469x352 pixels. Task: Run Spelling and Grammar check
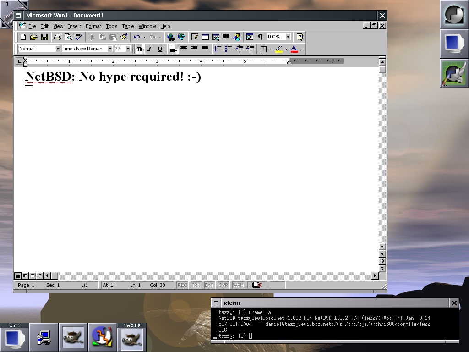tap(79, 37)
